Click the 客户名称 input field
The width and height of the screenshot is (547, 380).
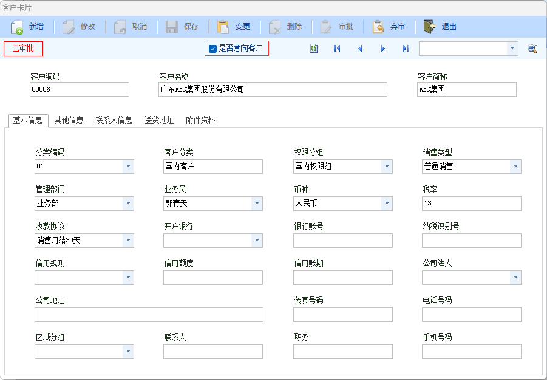tap(273, 90)
